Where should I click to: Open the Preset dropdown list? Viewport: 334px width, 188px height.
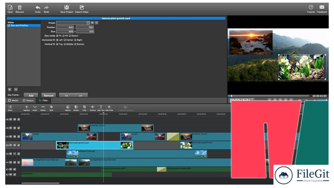pos(88,23)
